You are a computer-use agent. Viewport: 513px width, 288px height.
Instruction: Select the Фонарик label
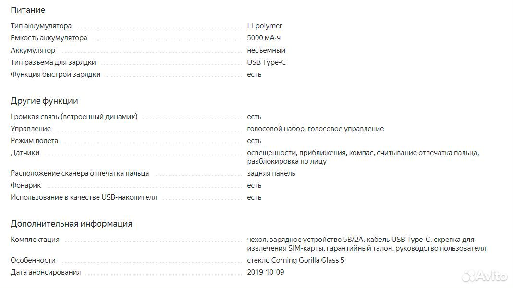(x=25, y=185)
